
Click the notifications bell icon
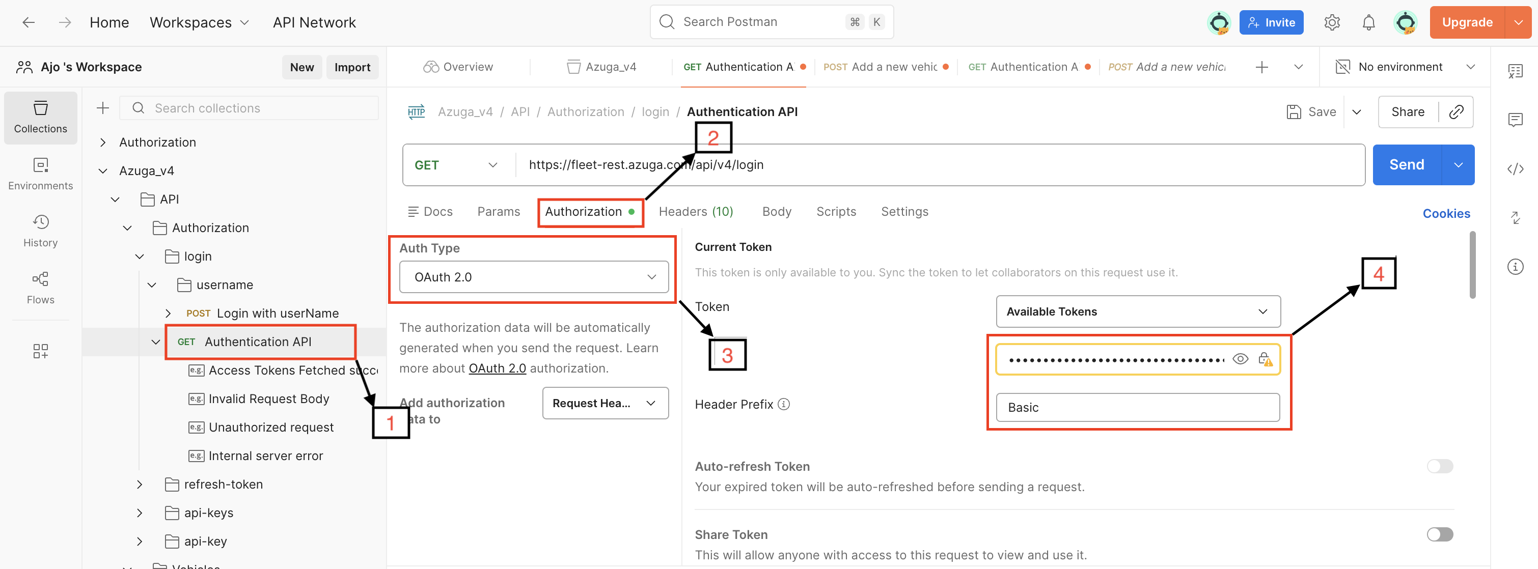pos(1368,23)
